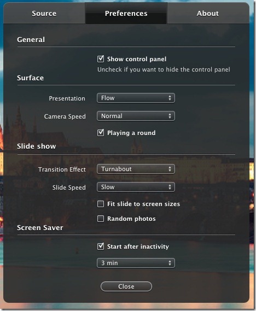Click the Show control panel label text
Image resolution: width=256 pixels, height=311 pixels.
point(137,59)
